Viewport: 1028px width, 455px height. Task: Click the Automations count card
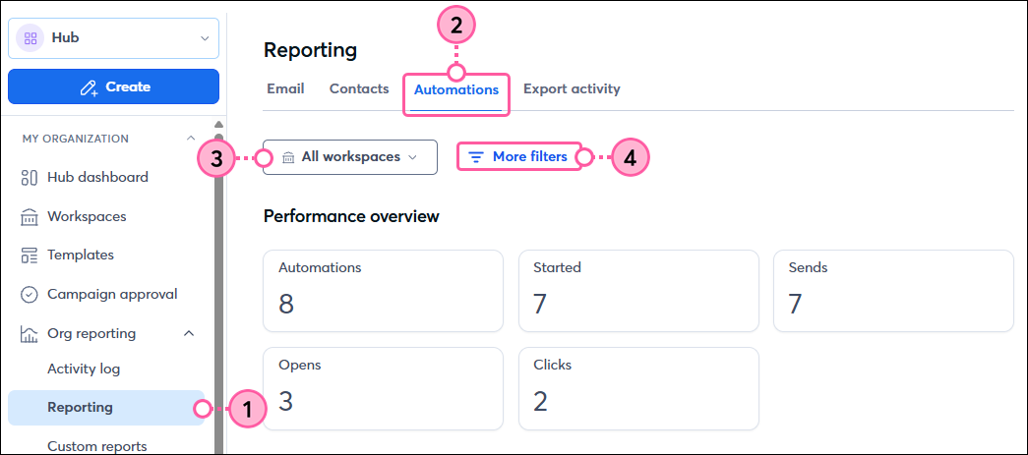[x=383, y=291]
